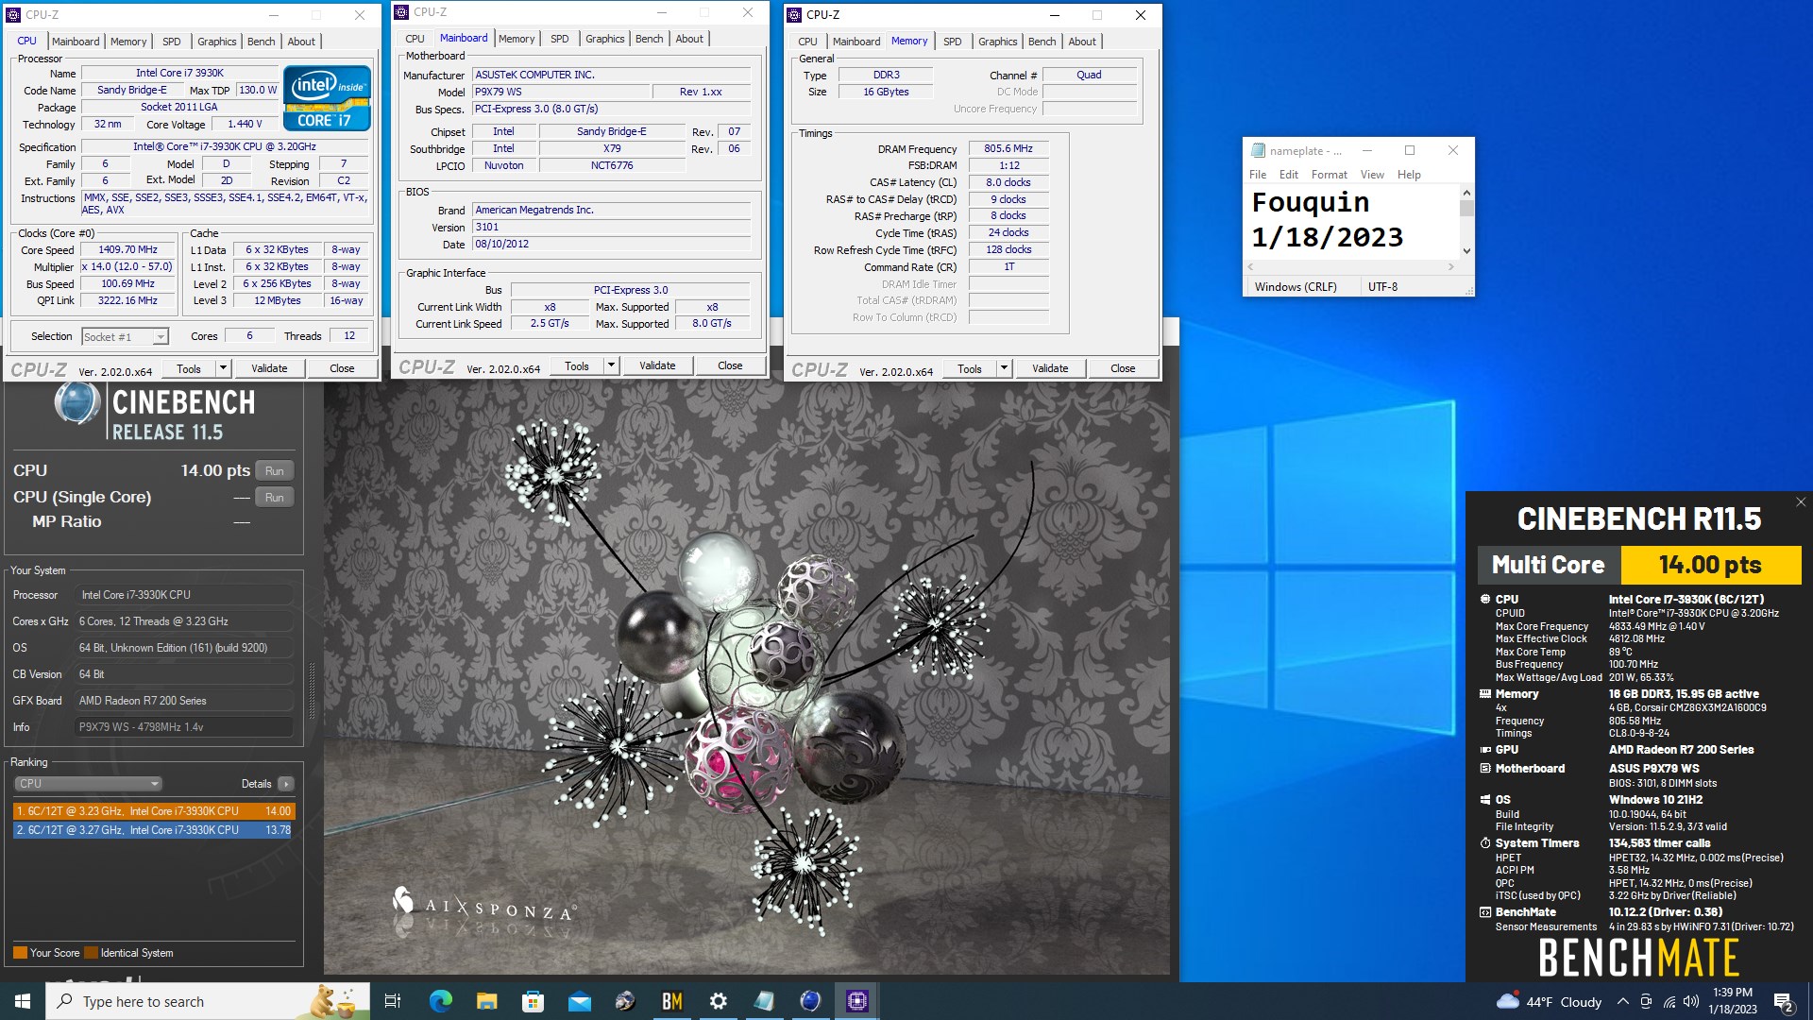Open the CPU ranking dropdown in Cinebench

(x=88, y=784)
